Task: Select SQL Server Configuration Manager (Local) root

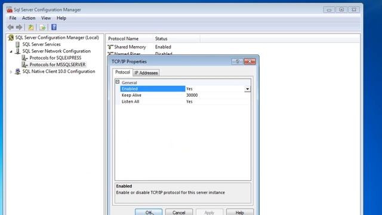Action: (x=57, y=38)
